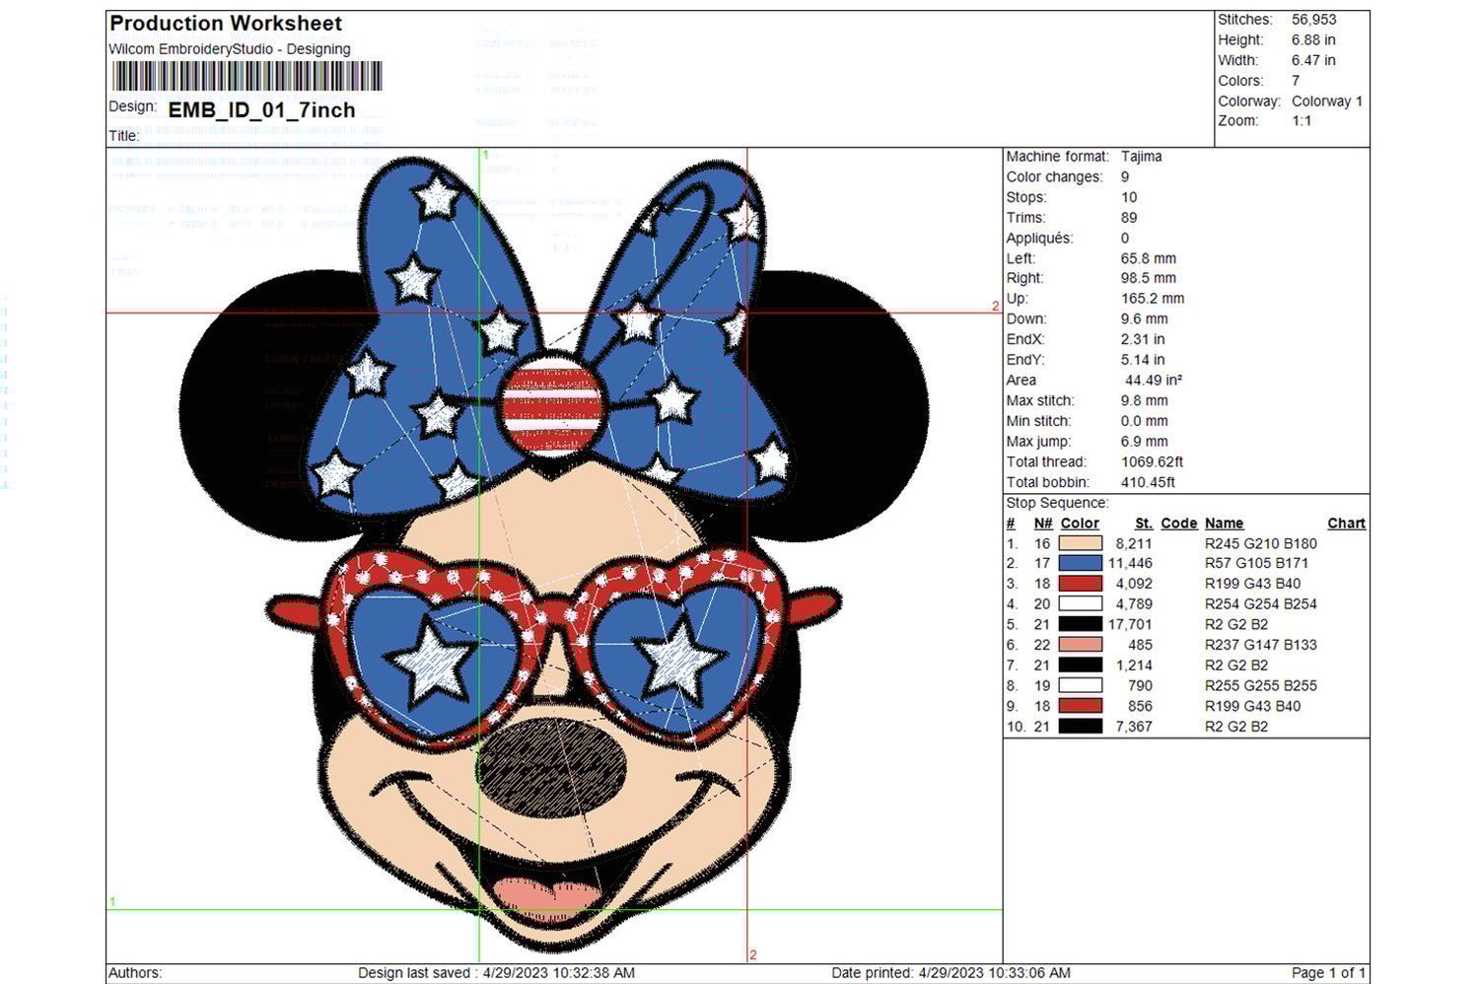Click the 'St.' column header

coord(1144,524)
